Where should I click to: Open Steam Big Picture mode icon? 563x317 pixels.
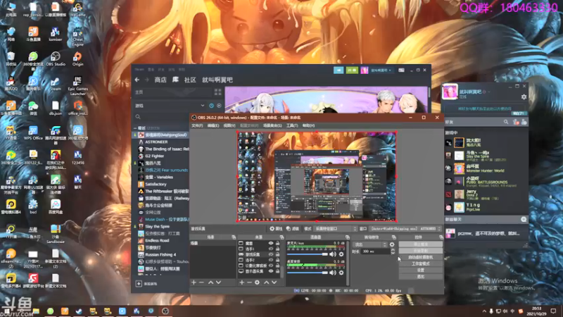click(401, 70)
